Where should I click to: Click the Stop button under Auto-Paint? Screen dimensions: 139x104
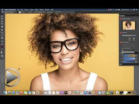(x=129, y=39)
